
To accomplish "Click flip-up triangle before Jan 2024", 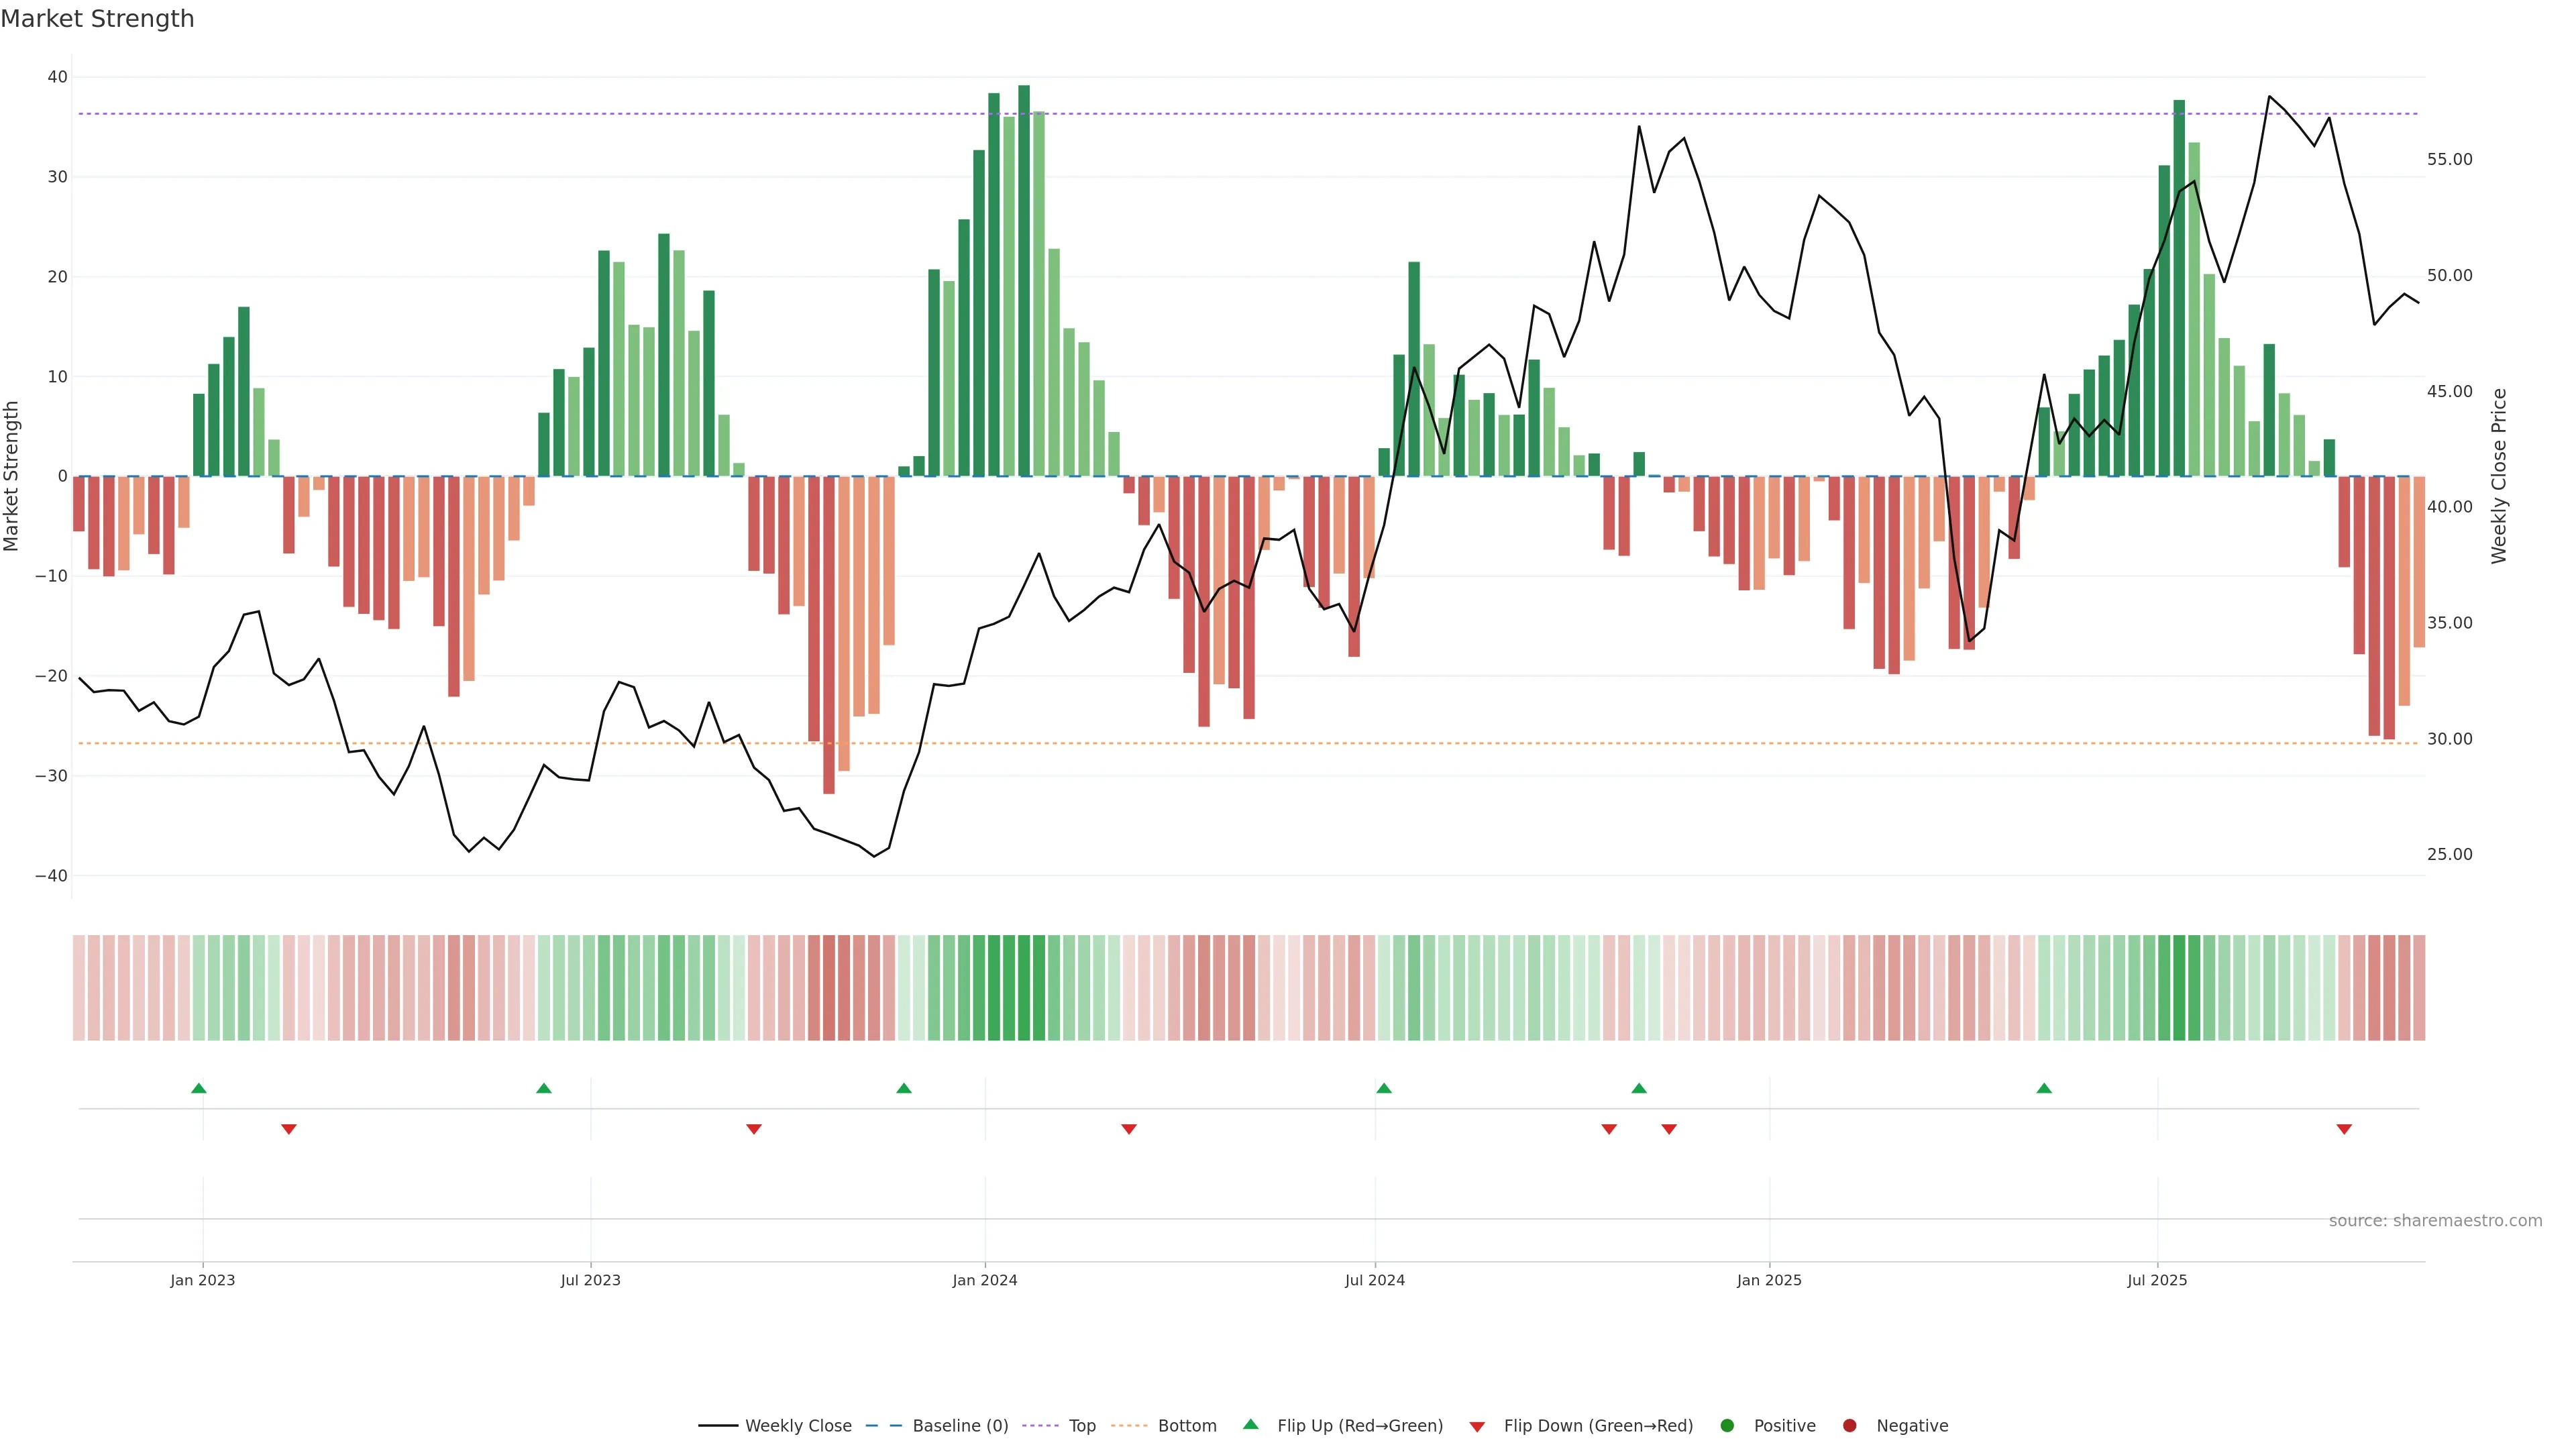I will click(x=904, y=1088).
